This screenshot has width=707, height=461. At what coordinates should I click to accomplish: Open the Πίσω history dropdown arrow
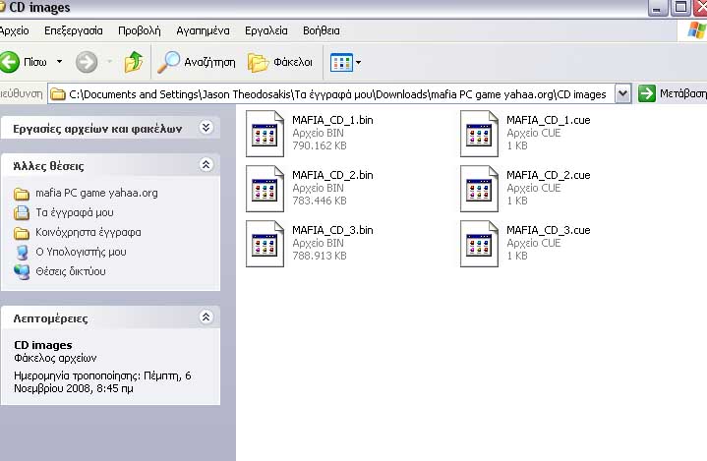(59, 63)
